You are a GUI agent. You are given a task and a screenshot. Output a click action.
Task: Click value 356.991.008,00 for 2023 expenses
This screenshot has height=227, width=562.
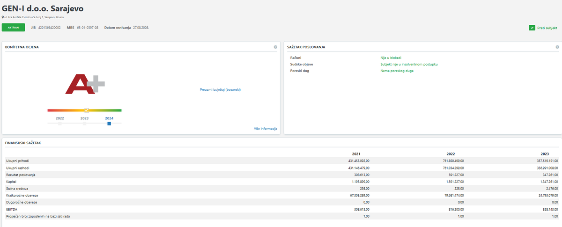[548, 168]
